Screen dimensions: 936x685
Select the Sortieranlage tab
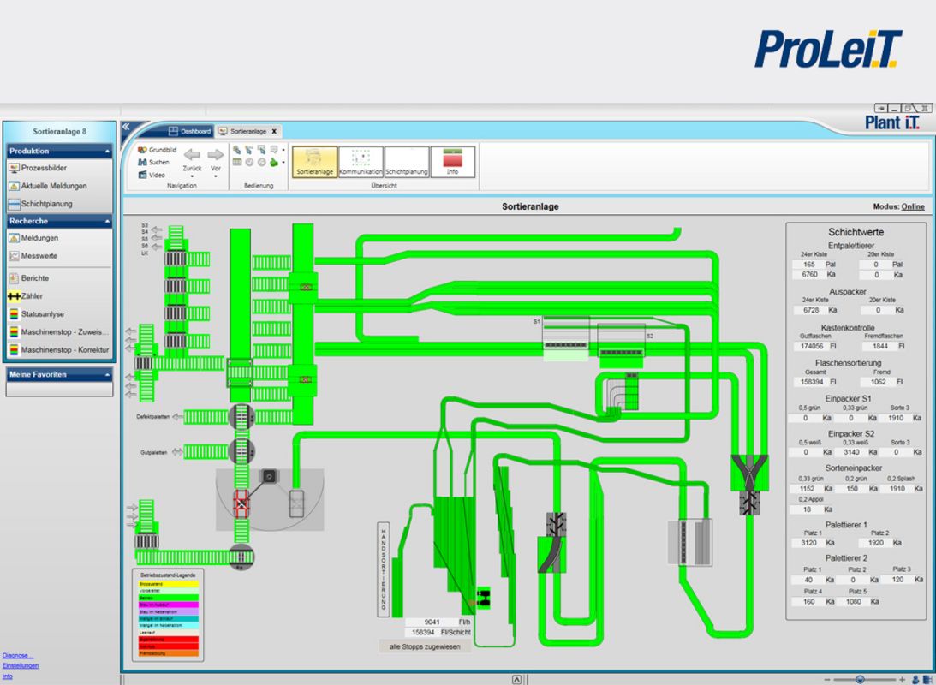click(248, 131)
